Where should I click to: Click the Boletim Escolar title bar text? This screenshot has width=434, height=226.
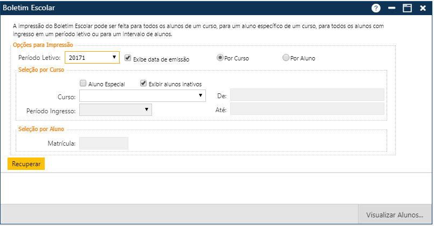click(29, 8)
